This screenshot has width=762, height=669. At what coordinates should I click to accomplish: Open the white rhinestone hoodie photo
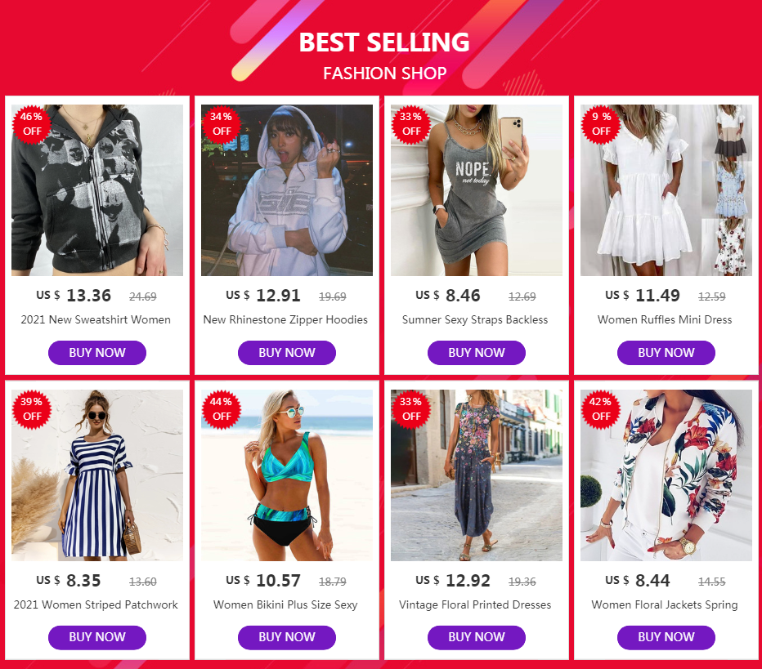point(287,190)
